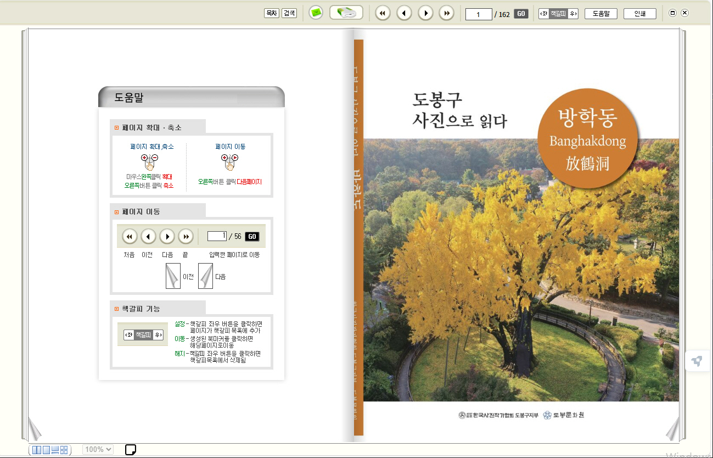Click the help page input beside / 56
The image size is (713, 458).
[x=217, y=236]
